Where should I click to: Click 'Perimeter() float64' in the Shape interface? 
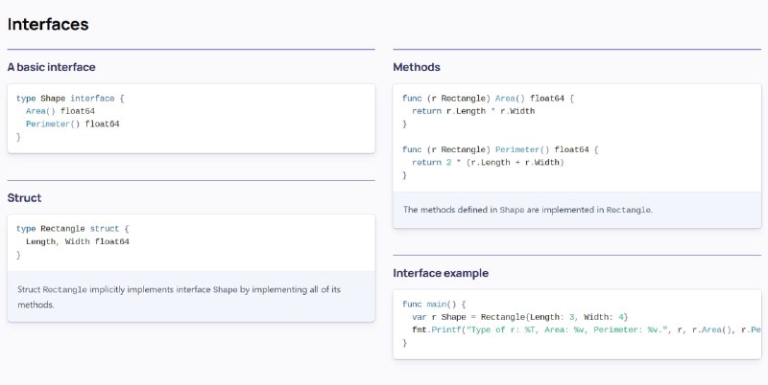click(73, 125)
